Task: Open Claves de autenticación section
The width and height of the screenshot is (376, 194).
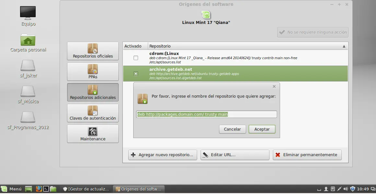Action: [93, 113]
